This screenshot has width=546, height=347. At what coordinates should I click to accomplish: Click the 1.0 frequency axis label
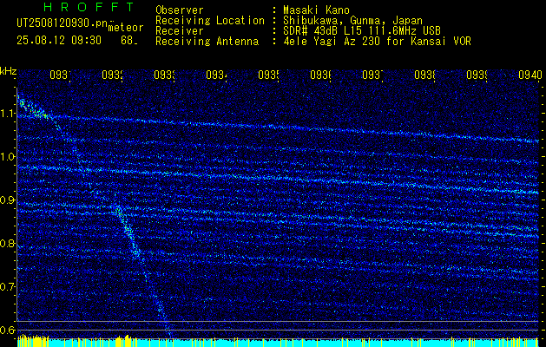[7, 157]
